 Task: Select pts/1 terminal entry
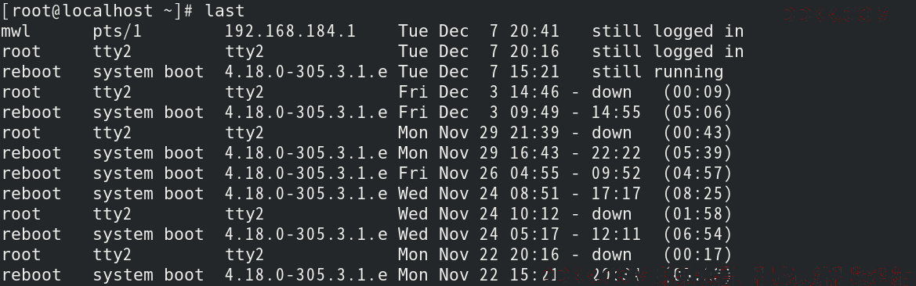[x=117, y=31]
